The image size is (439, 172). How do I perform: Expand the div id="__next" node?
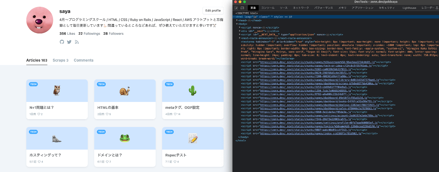tap(240, 31)
